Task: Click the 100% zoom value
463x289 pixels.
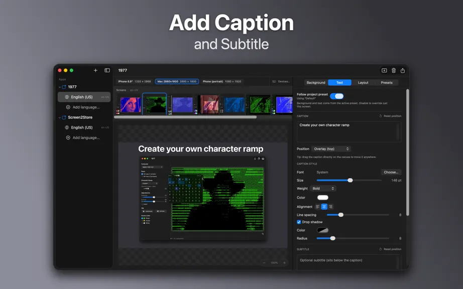Action: point(274,263)
